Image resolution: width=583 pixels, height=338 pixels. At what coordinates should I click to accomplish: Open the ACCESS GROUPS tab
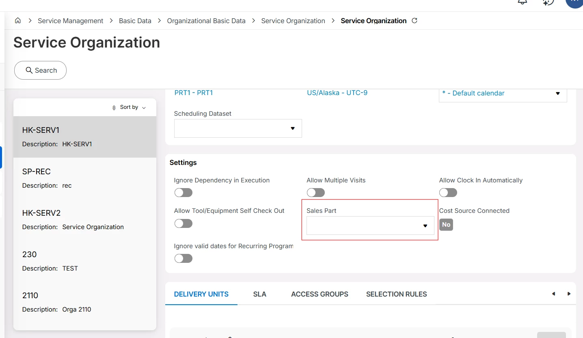point(320,294)
